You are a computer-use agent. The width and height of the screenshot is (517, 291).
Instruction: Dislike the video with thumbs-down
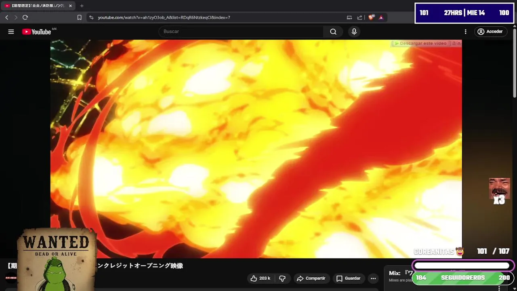tap(282, 278)
